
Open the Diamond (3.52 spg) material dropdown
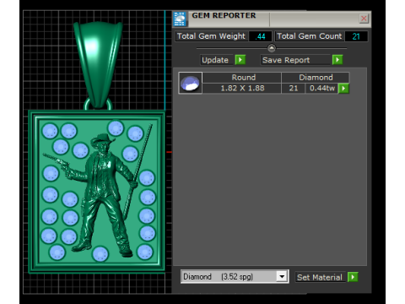pyautogui.click(x=282, y=276)
